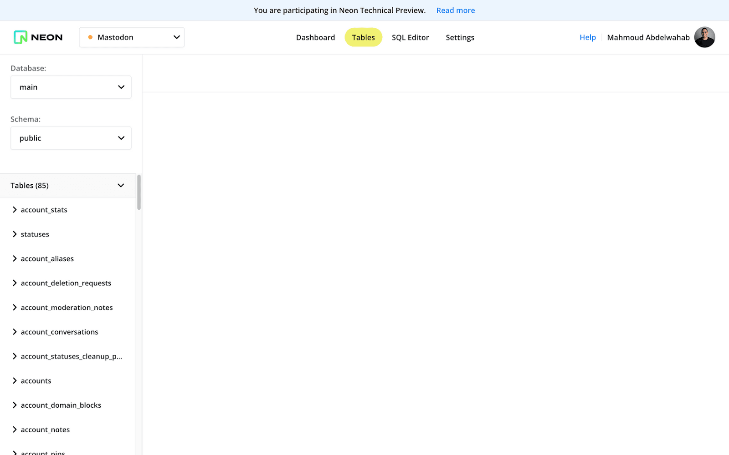Expand account_deletion_requests chevron arrow
Screen dimensions: 729x455
coord(15,283)
